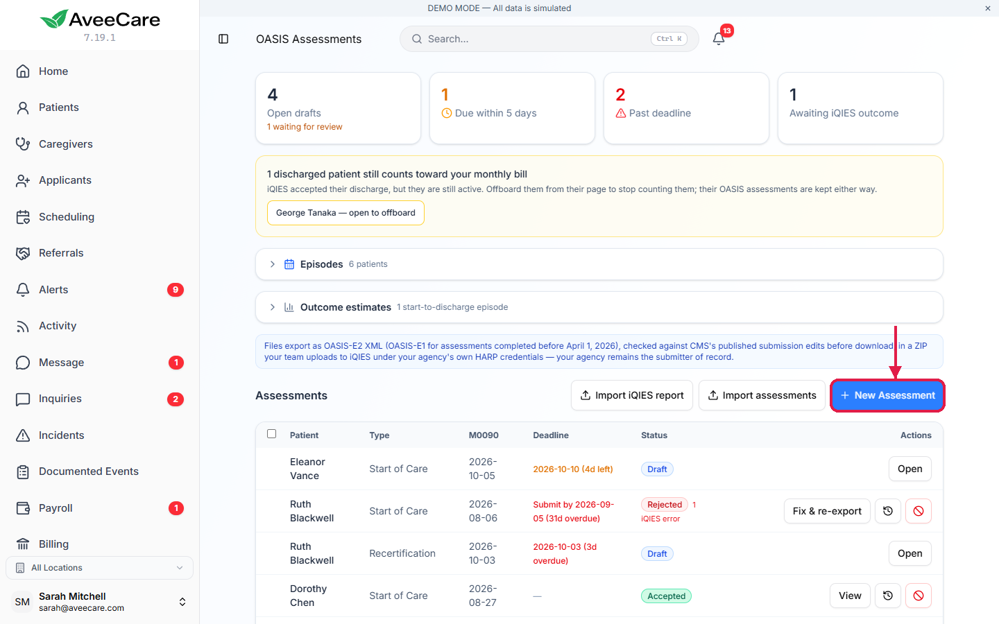Click the void icon in Dorothy Chen's row
The image size is (999, 624).
pos(919,596)
